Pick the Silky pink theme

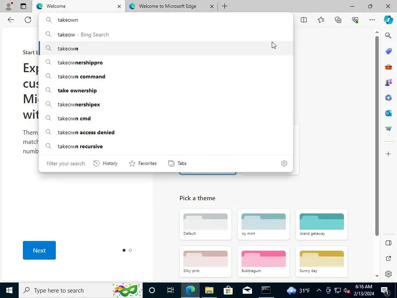pos(205,262)
